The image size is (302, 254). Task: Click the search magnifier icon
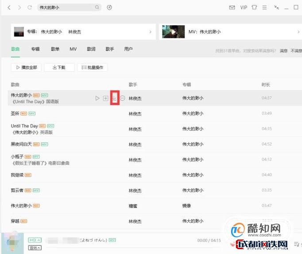pyautogui.click(x=97, y=8)
